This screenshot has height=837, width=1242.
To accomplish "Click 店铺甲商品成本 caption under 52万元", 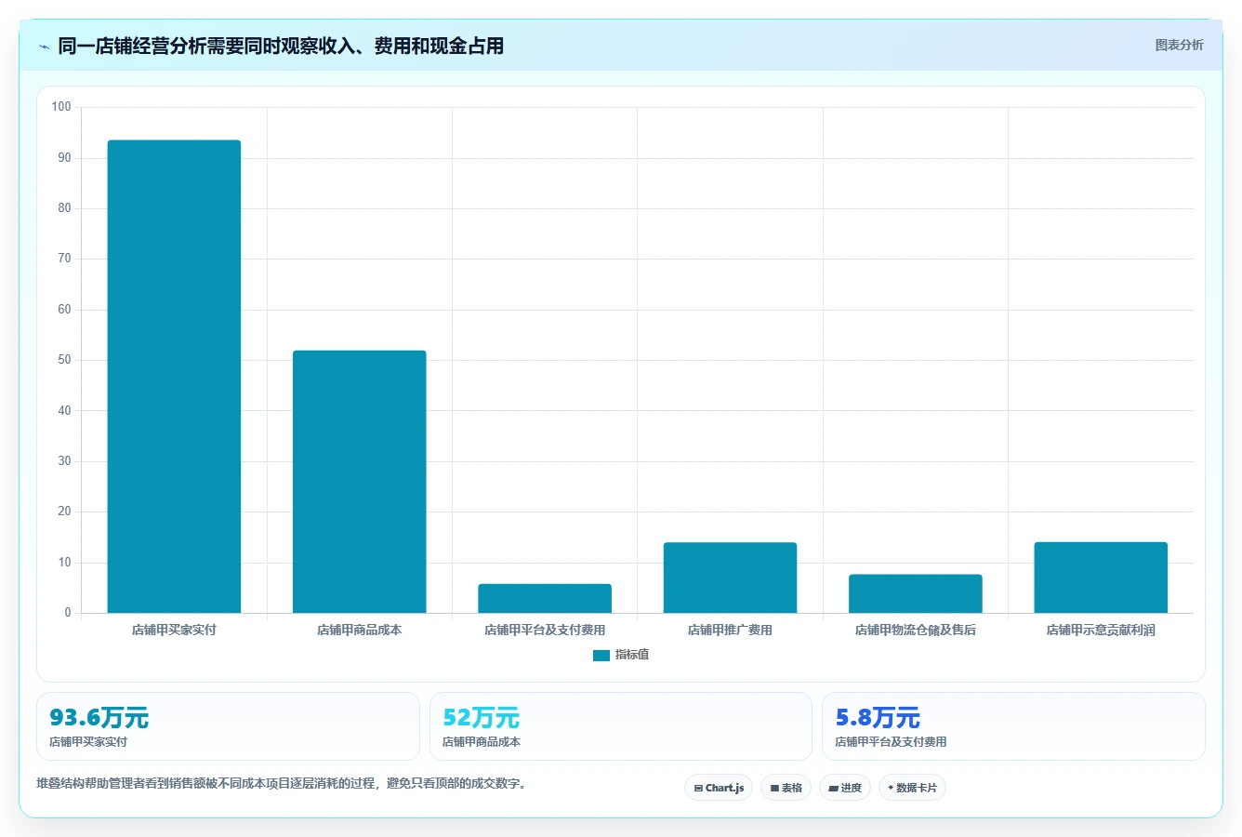I will pyautogui.click(x=482, y=742).
